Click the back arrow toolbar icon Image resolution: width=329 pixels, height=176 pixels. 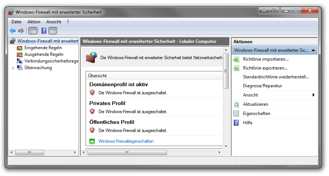pos(13,31)
